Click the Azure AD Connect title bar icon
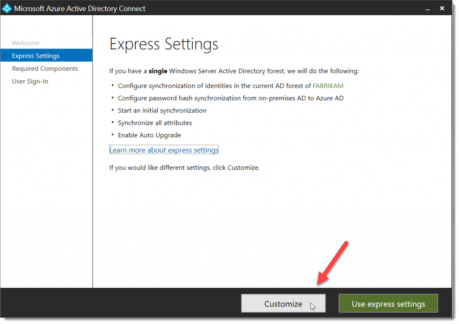The image size is (459, 324). coord(6,8)
